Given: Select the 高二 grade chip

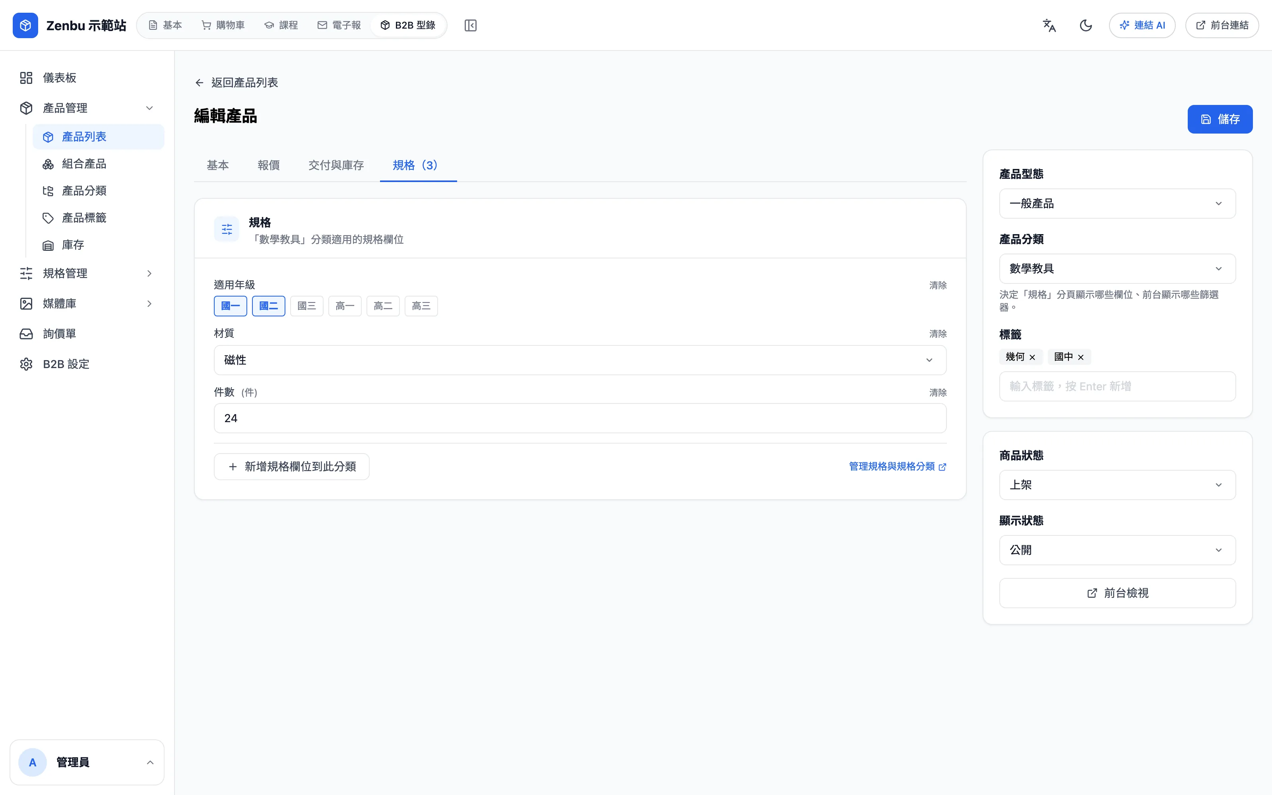Looking at the screenshot, I should point(383,306).
